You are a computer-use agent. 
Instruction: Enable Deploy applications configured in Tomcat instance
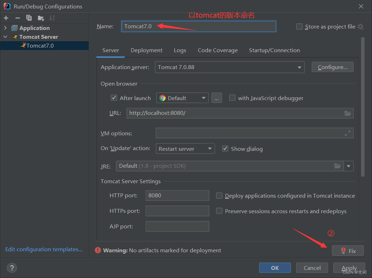219,196
